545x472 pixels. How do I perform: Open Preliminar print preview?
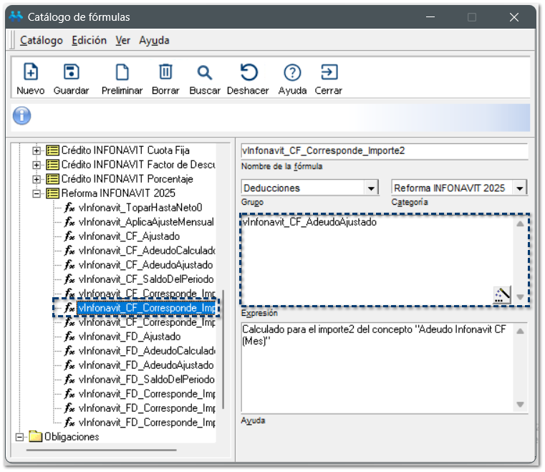tap(122, 72)
